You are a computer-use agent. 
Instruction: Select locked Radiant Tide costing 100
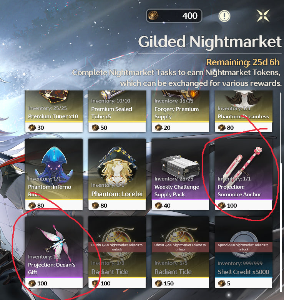tap(117, 252)
